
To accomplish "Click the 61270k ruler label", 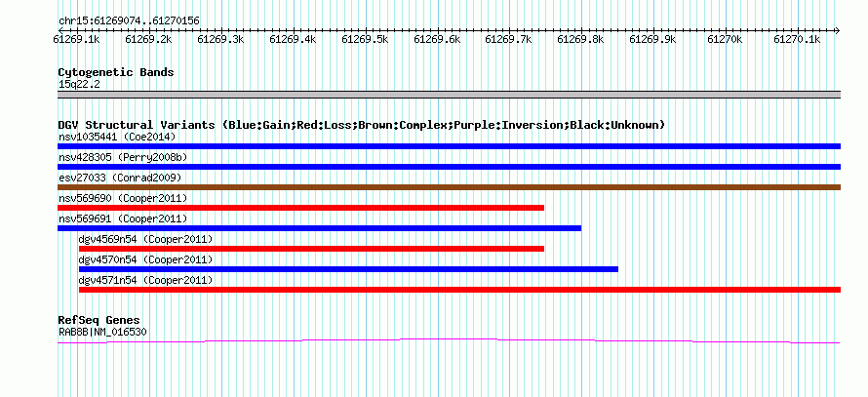I will pos(725,39).
